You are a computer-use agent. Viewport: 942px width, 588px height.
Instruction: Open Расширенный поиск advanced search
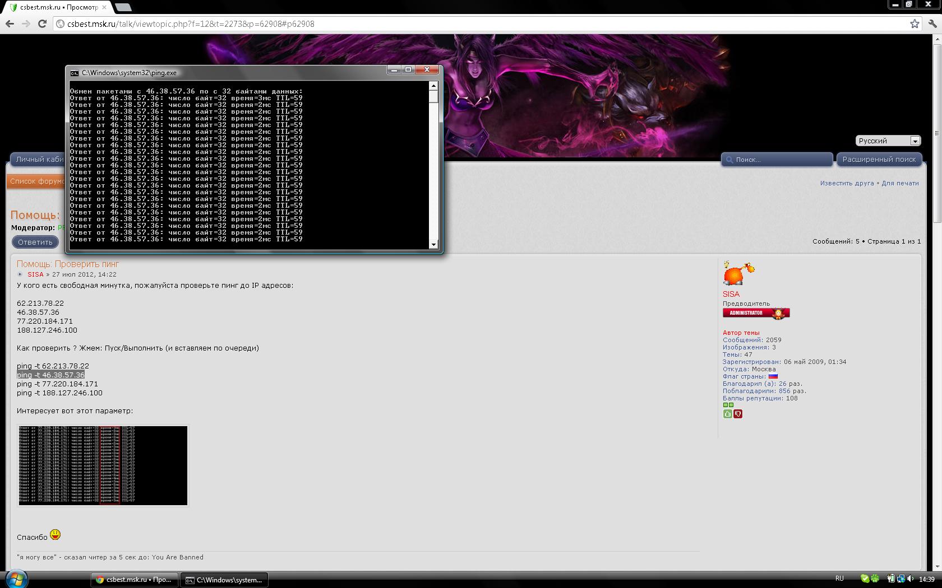pyautogui.click(x=879, y=160)
